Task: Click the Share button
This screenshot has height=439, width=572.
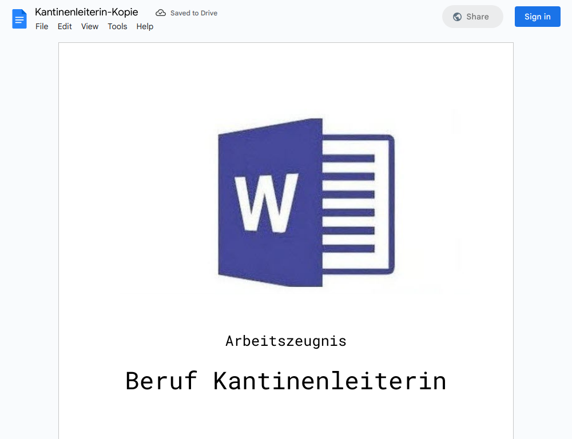Action: click(x=472, y=17)
